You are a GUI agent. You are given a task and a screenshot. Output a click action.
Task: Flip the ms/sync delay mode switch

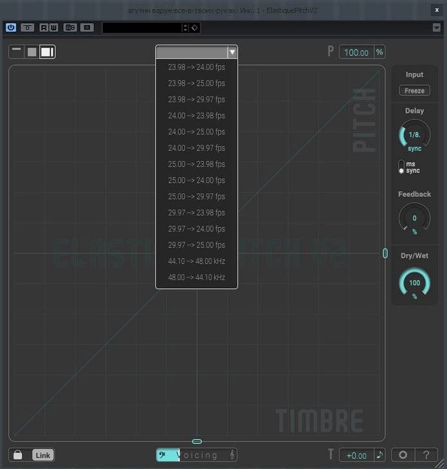pyautogui.click(x=401, y=167)
